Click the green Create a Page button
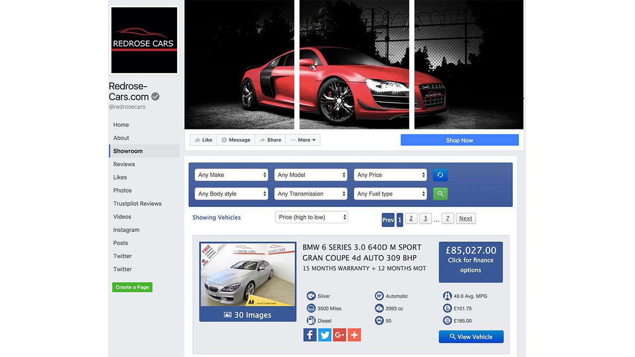635x357 pixels. pos(132,287)
